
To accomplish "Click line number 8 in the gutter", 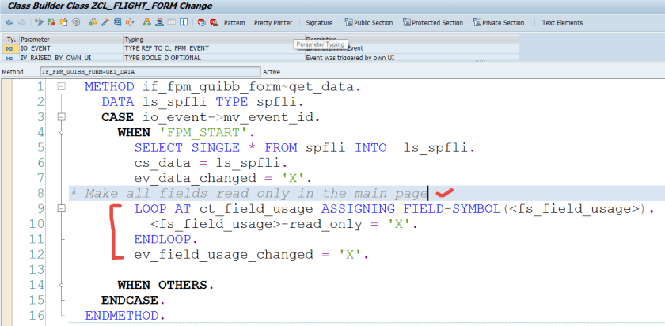I will [x=40, y=194].
